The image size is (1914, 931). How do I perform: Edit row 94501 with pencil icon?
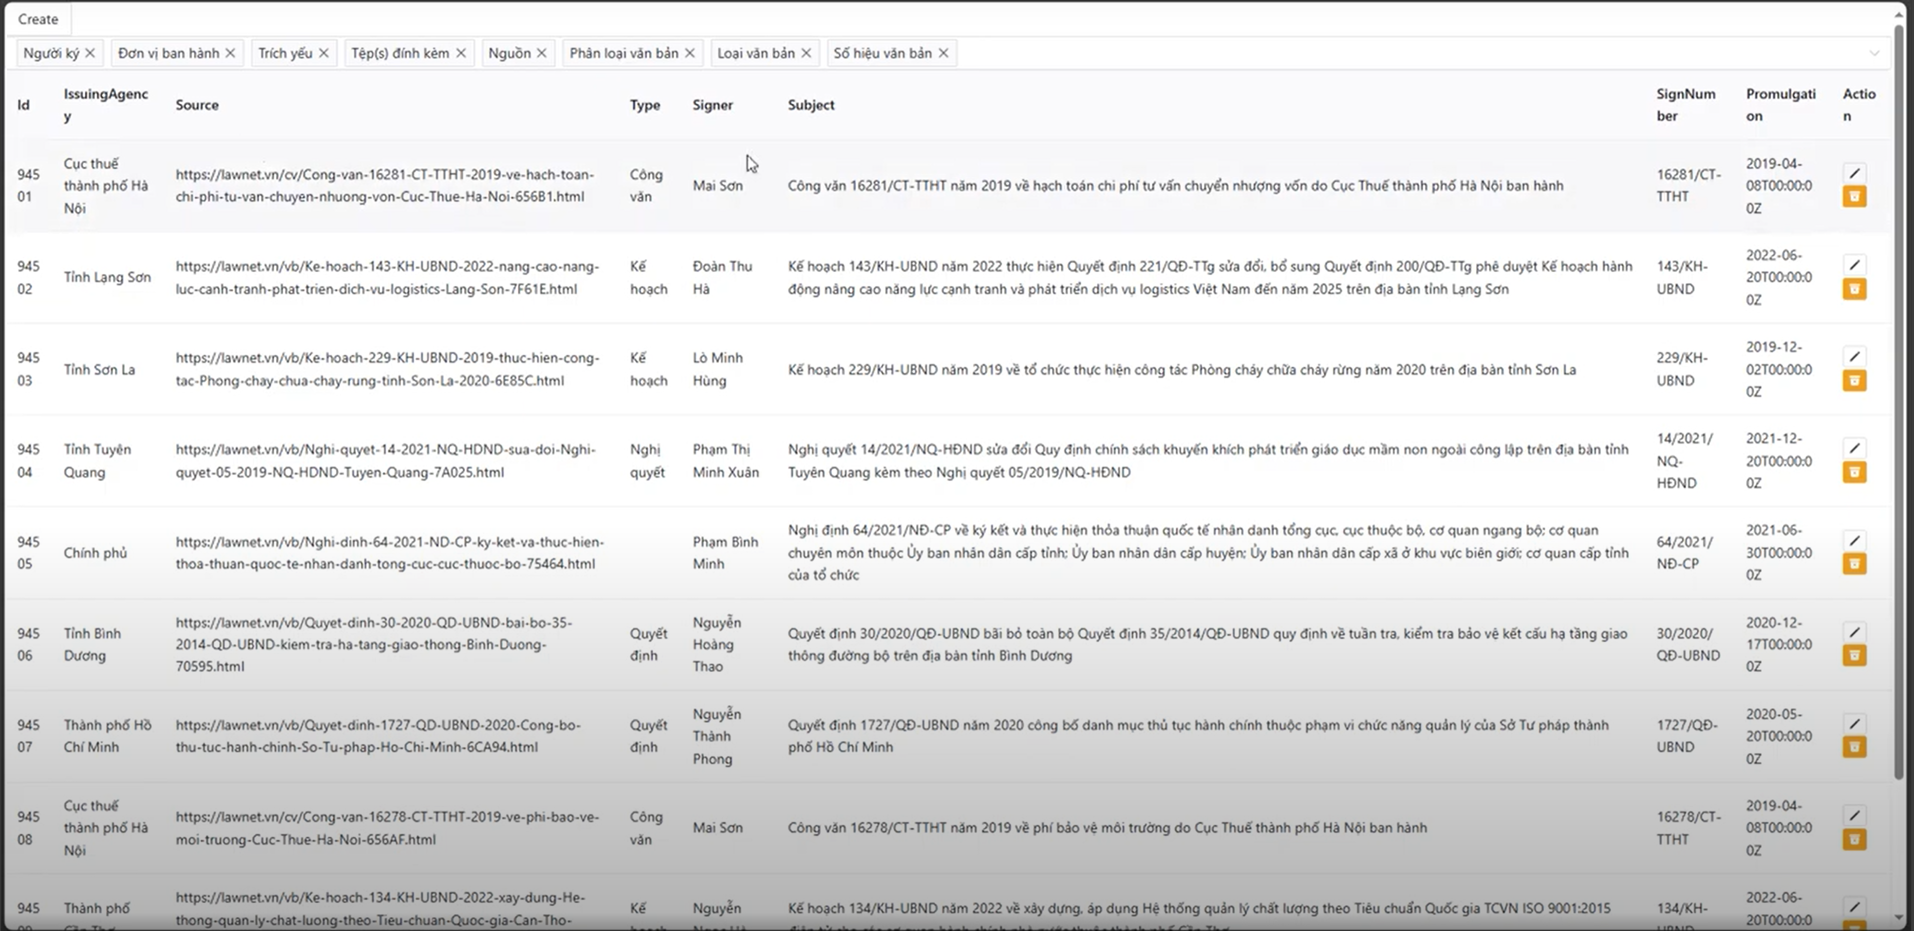tap(1855, 173)
